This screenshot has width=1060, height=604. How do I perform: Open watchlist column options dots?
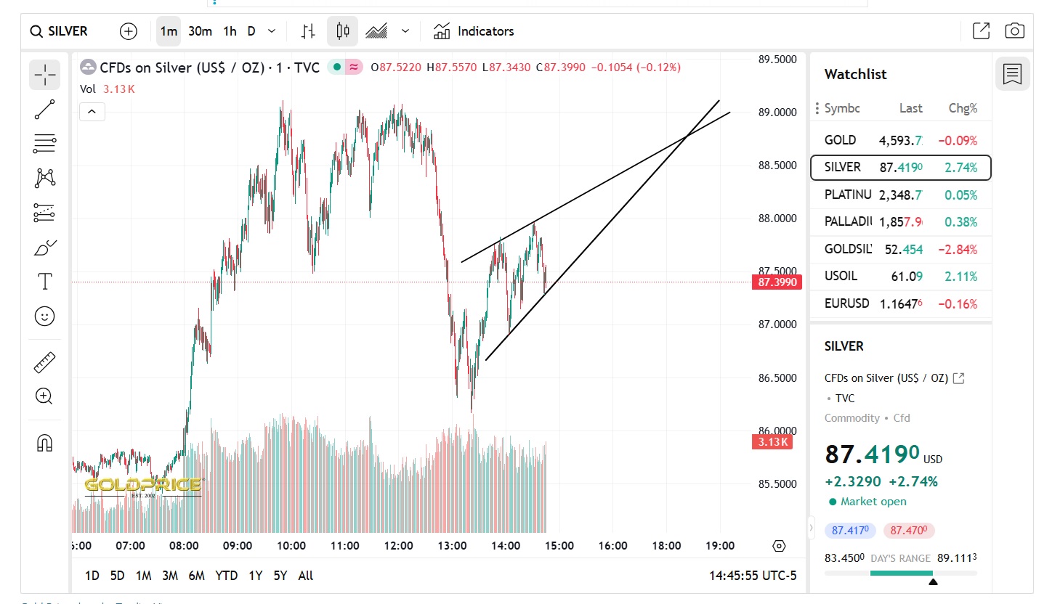tap(817, 108)
